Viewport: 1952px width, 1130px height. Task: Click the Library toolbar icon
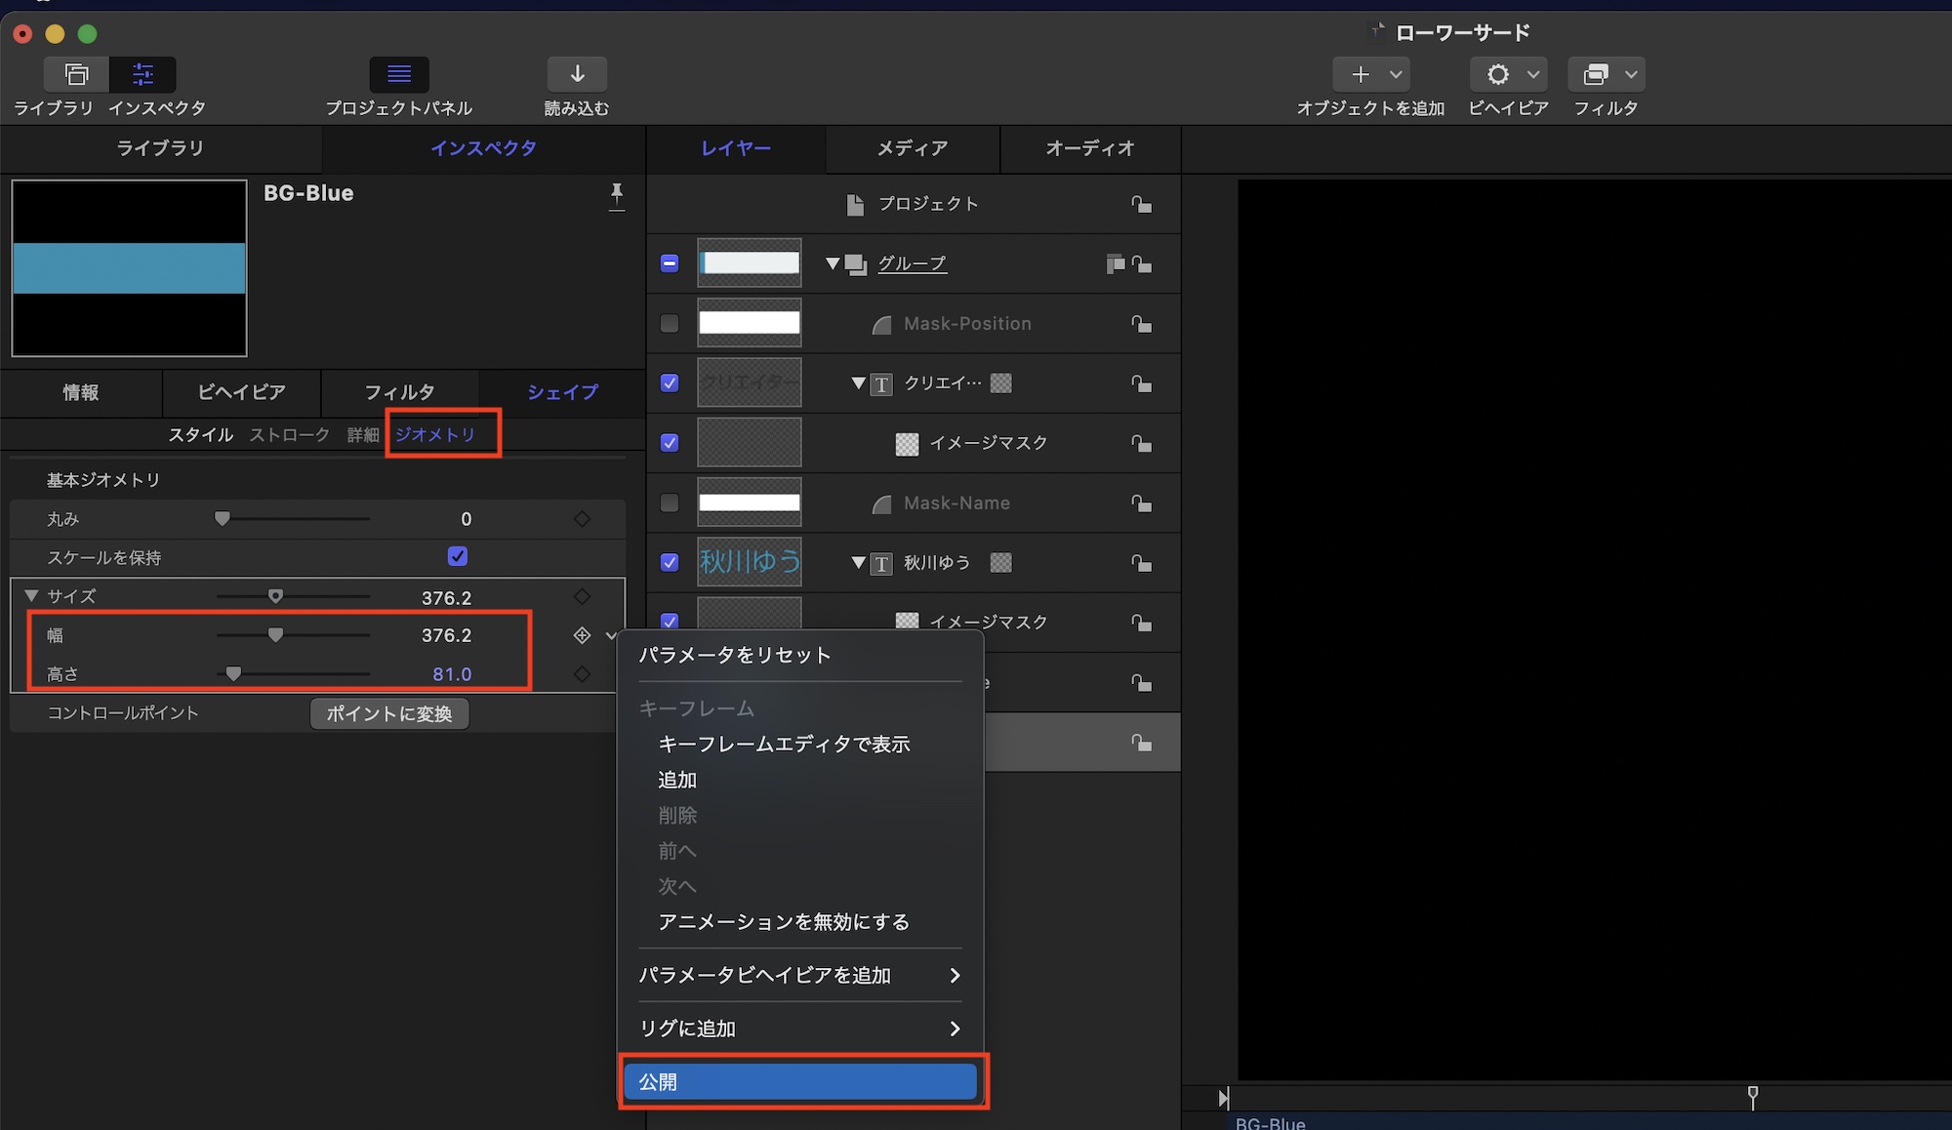pos(76,74)
